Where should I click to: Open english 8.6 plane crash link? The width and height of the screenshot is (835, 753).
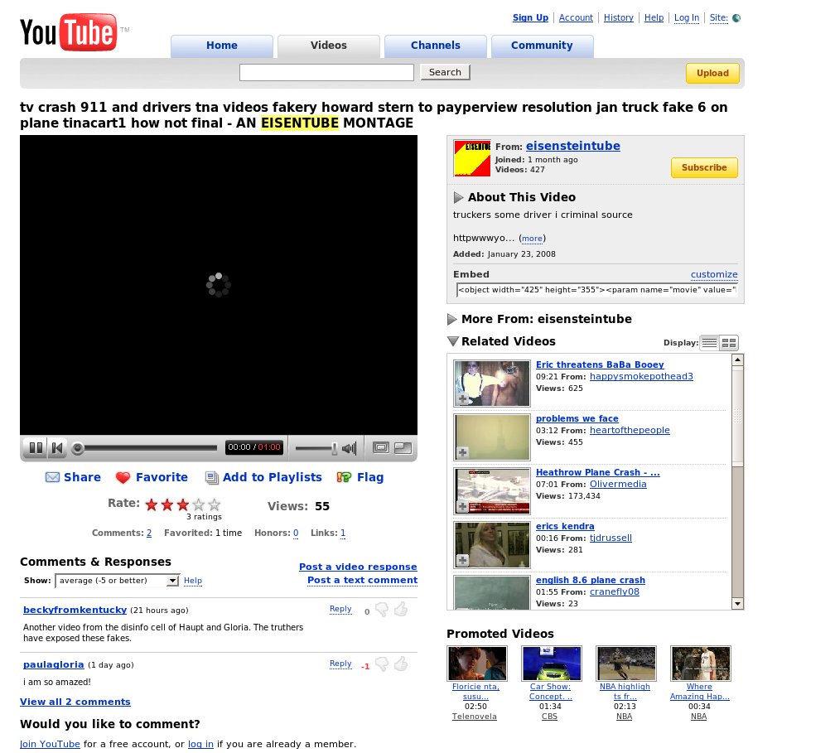coord(590,580)
